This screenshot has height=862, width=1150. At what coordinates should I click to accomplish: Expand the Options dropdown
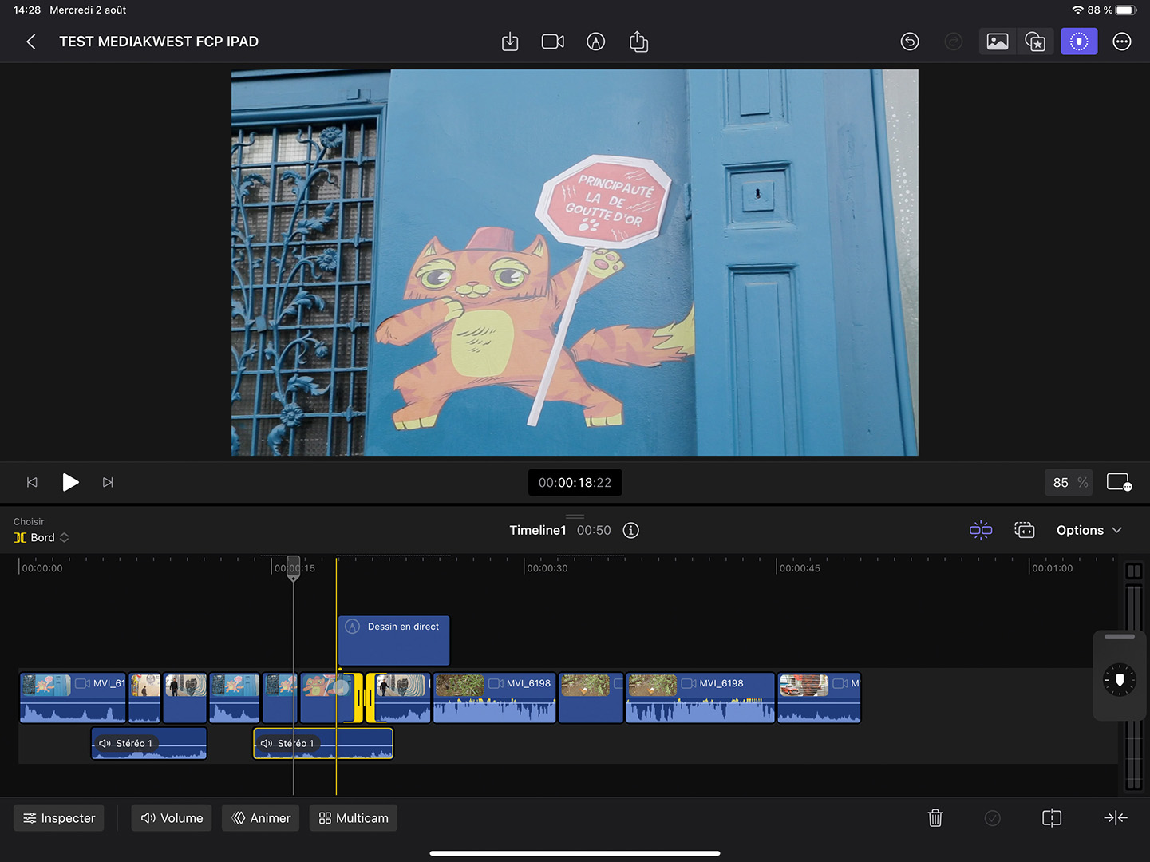[1089, 531]
